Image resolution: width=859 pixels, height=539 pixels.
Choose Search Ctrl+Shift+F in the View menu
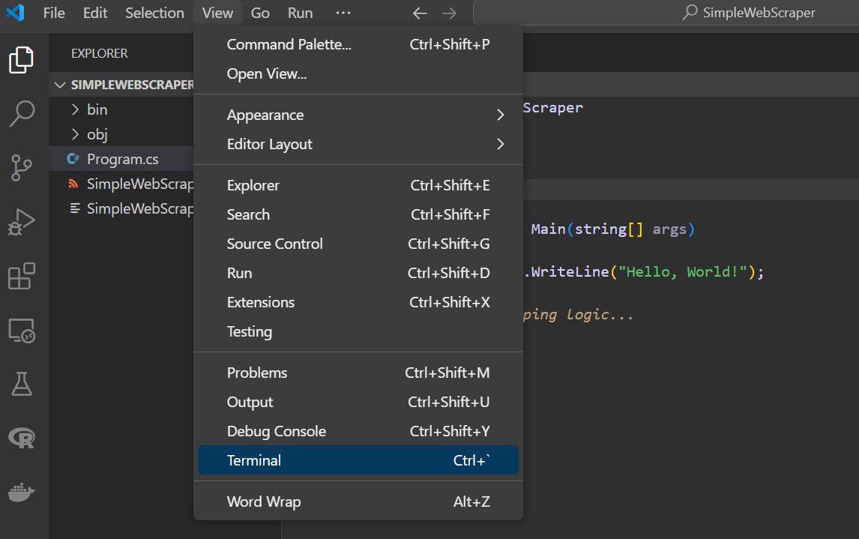tap(358, 214)
